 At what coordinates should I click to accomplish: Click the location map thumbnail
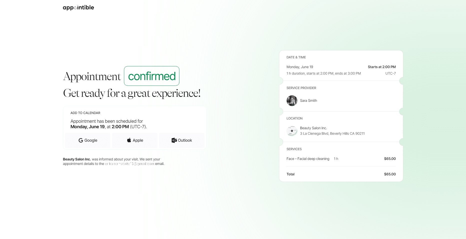tap(292, 131)
